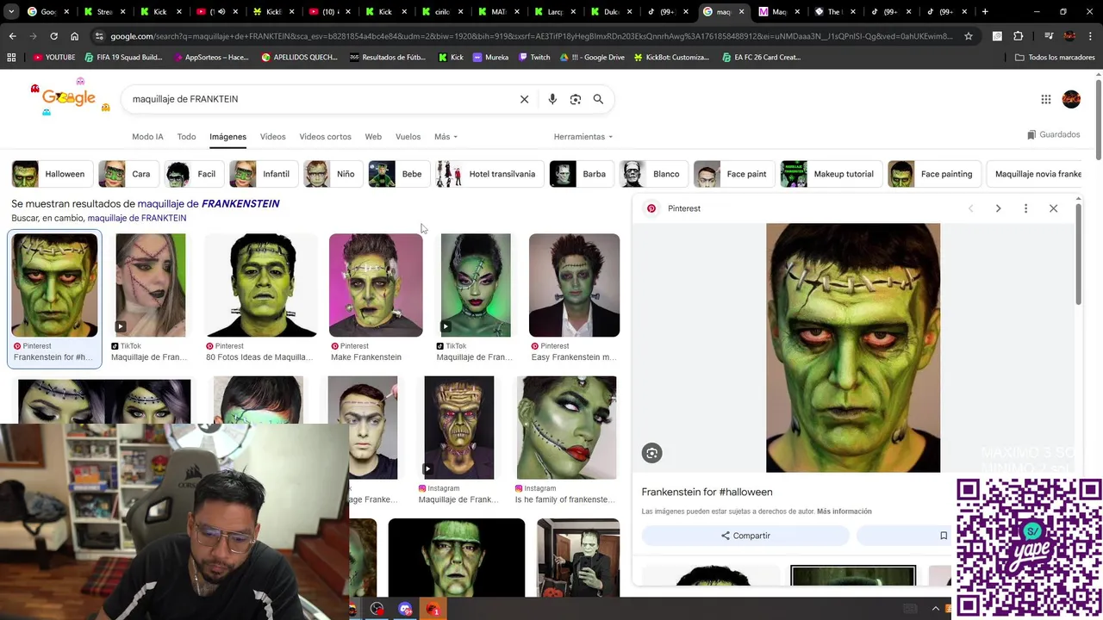
Task: Click Frankenstein for #halloween title
Action: (707, 492)
